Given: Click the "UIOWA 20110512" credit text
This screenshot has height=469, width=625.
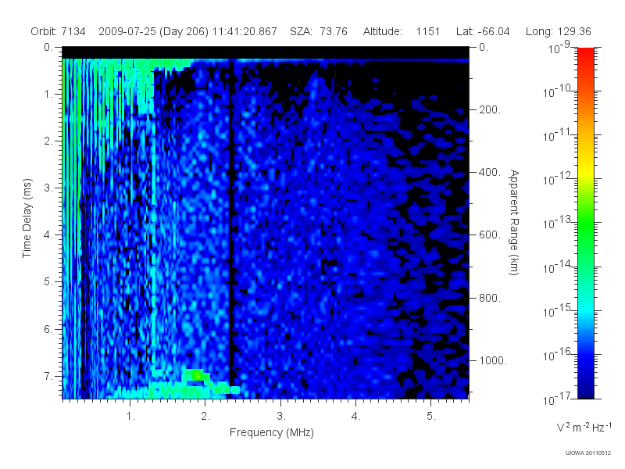Looking at the screenshot, I should [x=588, y=453].
